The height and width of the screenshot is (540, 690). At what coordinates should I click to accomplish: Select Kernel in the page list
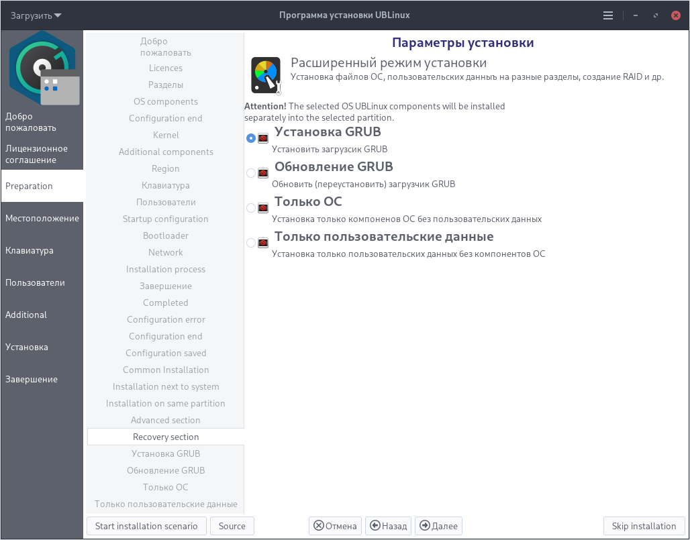[x=166, y=135]
